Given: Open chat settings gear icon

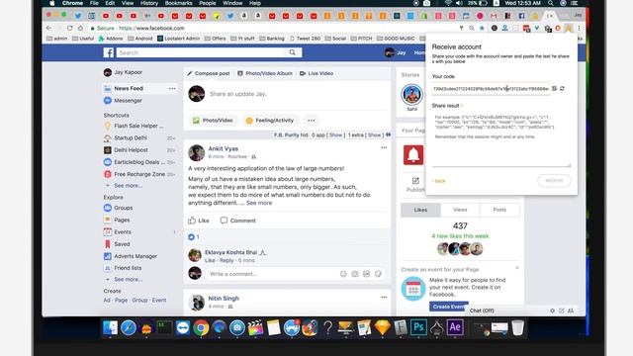Looking at the screenshot, I should (x=552, y=311).
